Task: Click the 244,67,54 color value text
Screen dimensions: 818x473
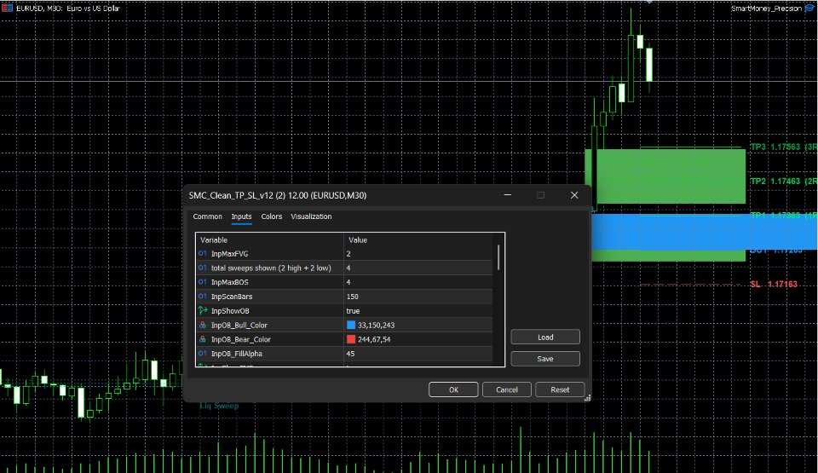Action: pos(374,339)
